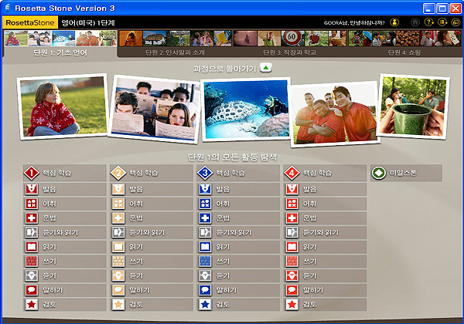Screen dimensions: 464x324
Task: Open lesson 2 쓰기 tan keyboard icon
Action: tap(118, 262)
